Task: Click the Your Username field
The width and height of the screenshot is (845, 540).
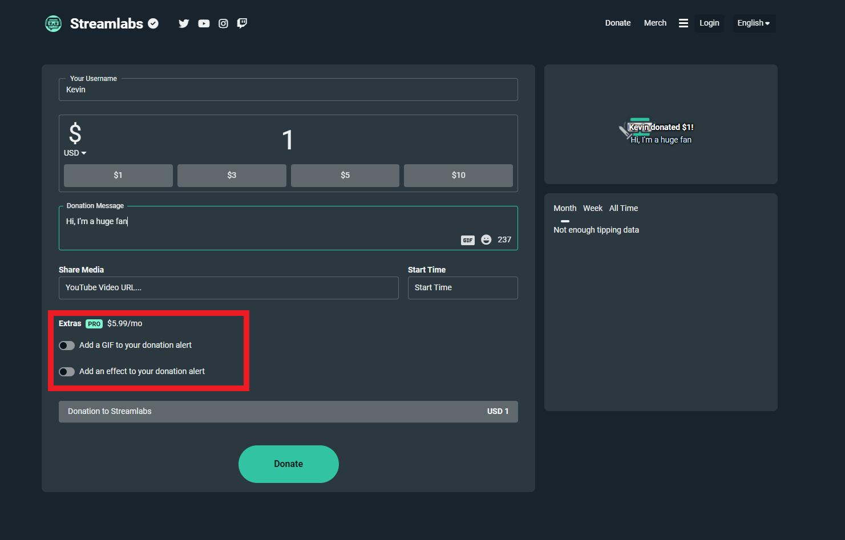Action: 288,90
